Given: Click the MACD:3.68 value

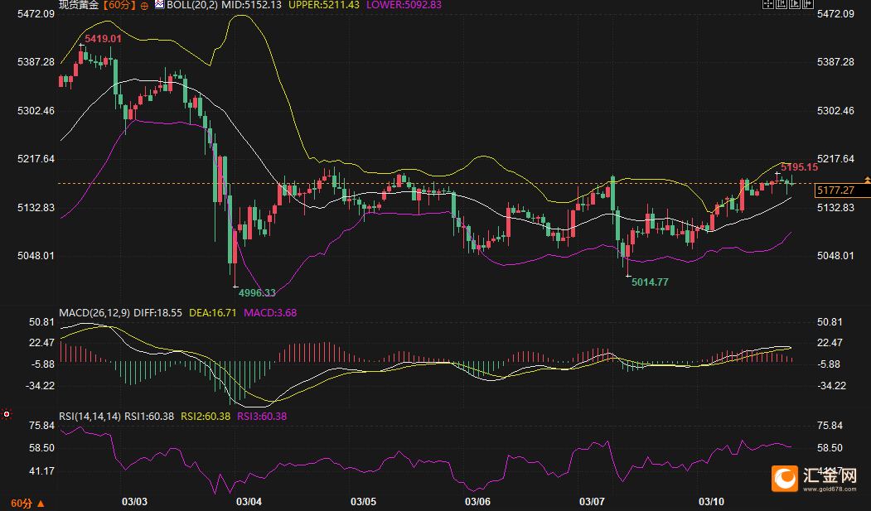Looking at the screenshot, I should coord(270,313).
